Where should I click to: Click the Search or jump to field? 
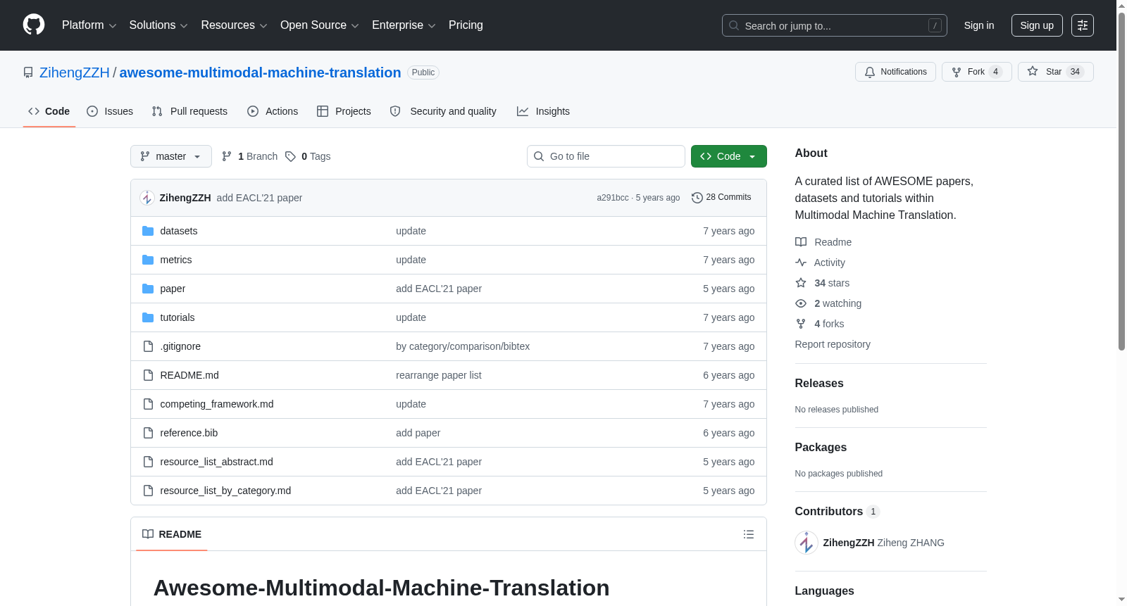pos(835,25)
